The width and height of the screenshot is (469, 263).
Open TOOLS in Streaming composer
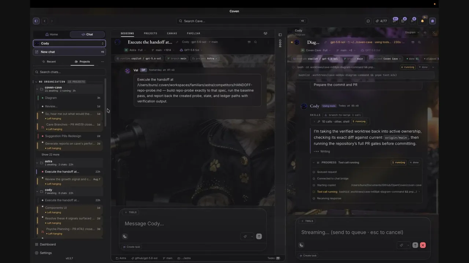[x=307, y=221]
